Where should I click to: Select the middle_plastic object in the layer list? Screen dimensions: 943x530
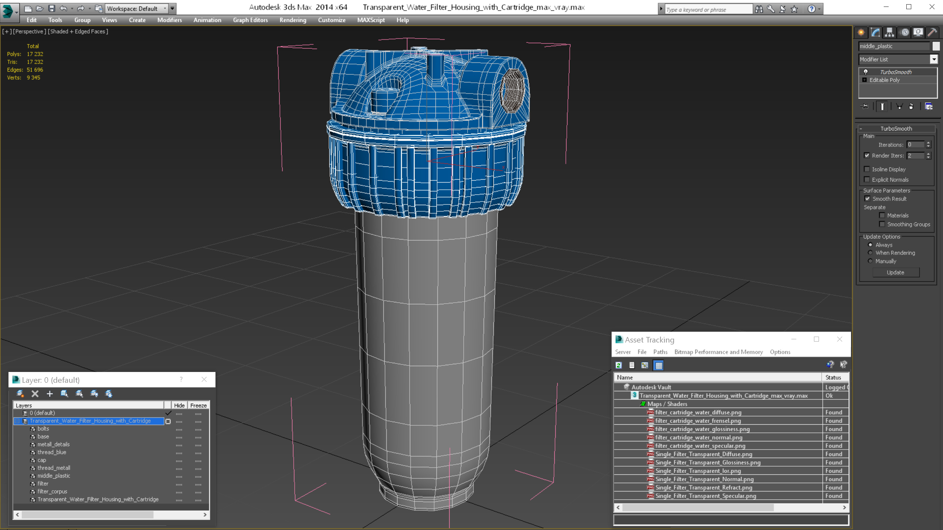[x=54, y=476]
